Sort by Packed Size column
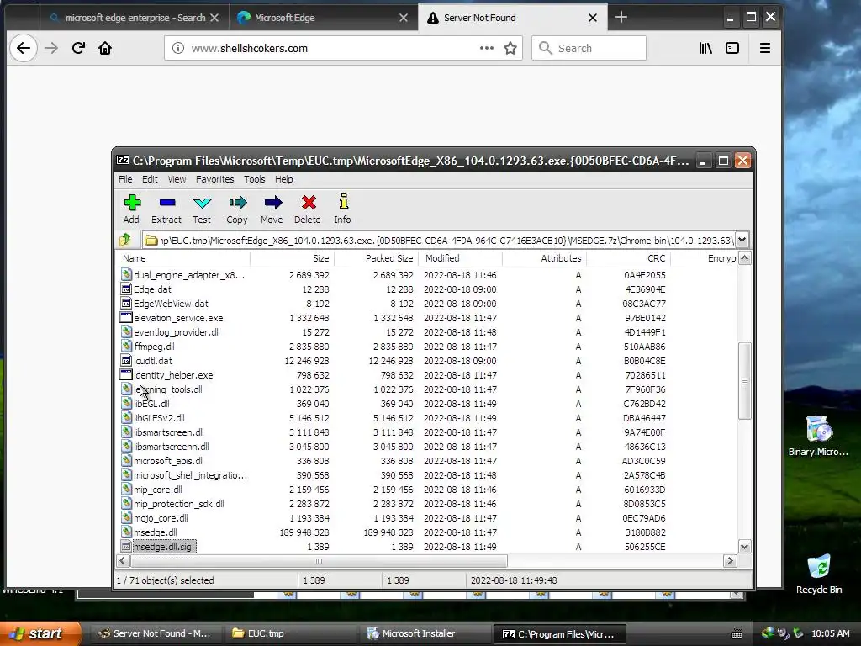 [376, 258]
